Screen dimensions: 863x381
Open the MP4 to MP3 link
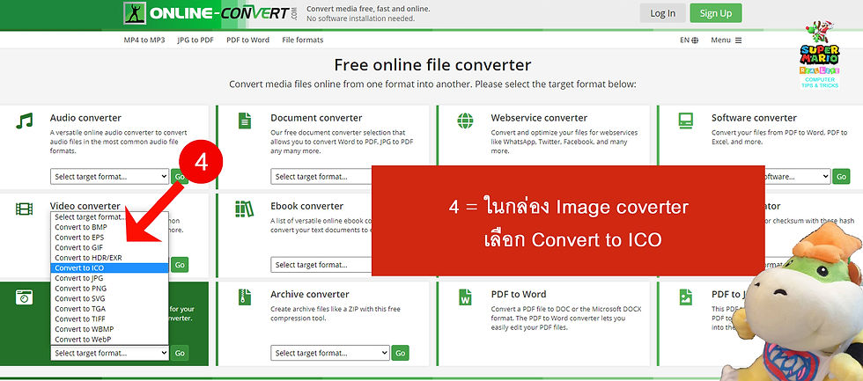click(x=144, y=40)
